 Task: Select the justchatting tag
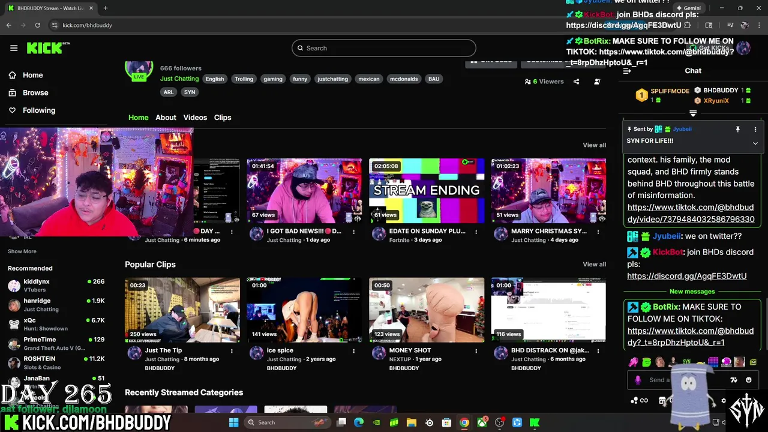[x=332, y=79]
